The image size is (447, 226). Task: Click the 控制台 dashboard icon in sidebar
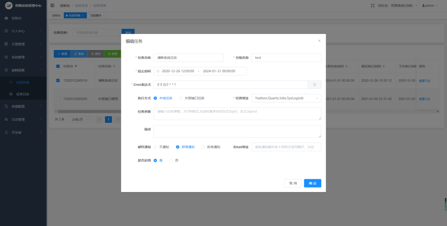click(6, 18)
